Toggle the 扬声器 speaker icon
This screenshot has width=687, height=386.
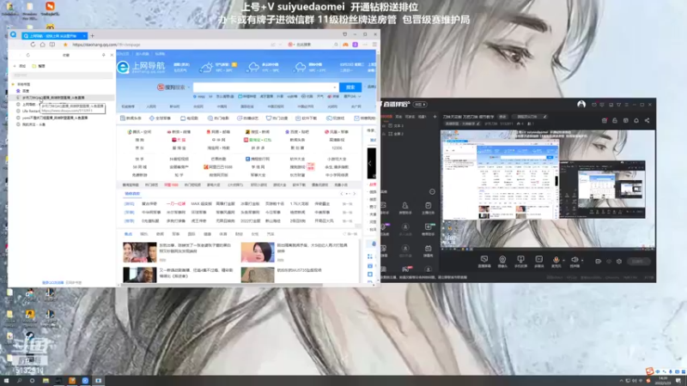coord(575,262)
